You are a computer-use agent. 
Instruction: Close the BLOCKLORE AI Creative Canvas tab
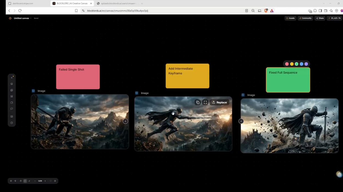91,3
